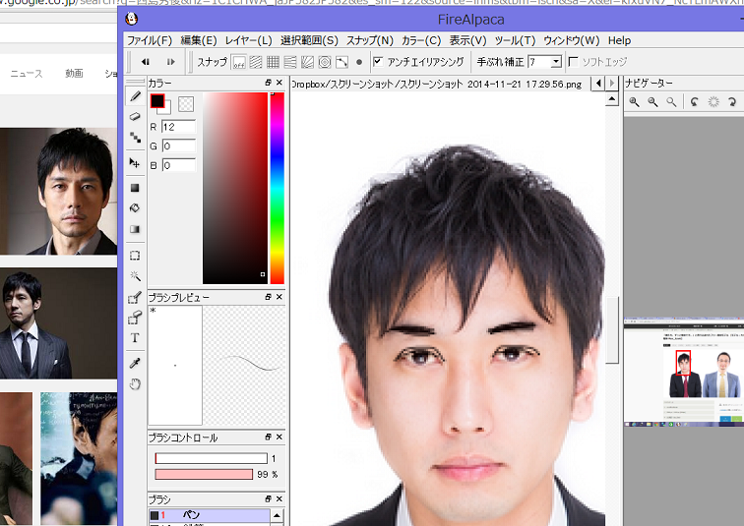The height and width of the screenshot is (526, 744).
Task: Select the Move tool
Action: click(x=135, y=163)
